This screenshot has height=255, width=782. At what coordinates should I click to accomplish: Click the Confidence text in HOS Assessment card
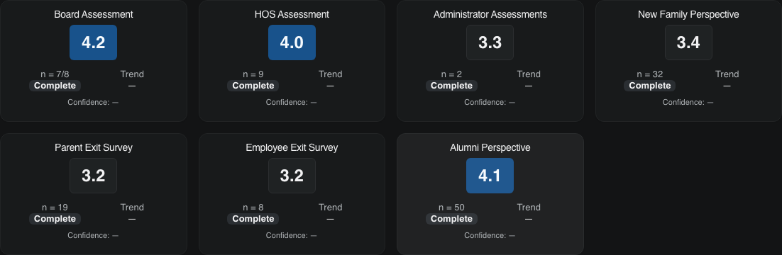pyautogui.click(x=292, y=102)
